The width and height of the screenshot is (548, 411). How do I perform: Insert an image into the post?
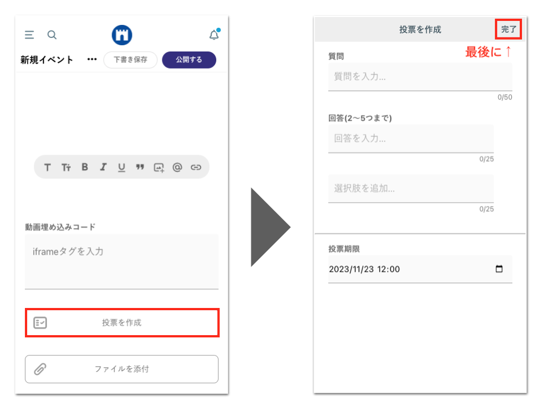(159, 168)
